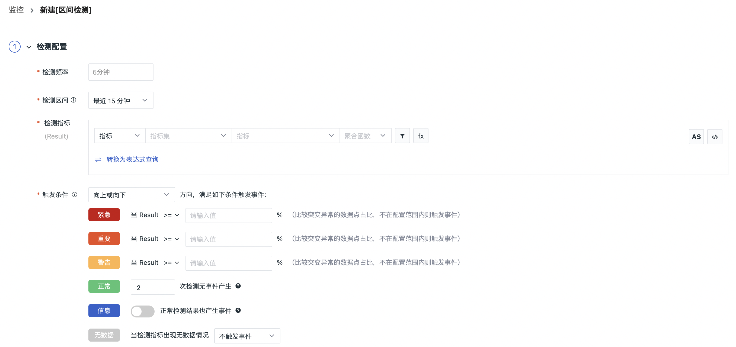Click the AS alias button
This screenshot has height=347, width=736.
(696, 137)
